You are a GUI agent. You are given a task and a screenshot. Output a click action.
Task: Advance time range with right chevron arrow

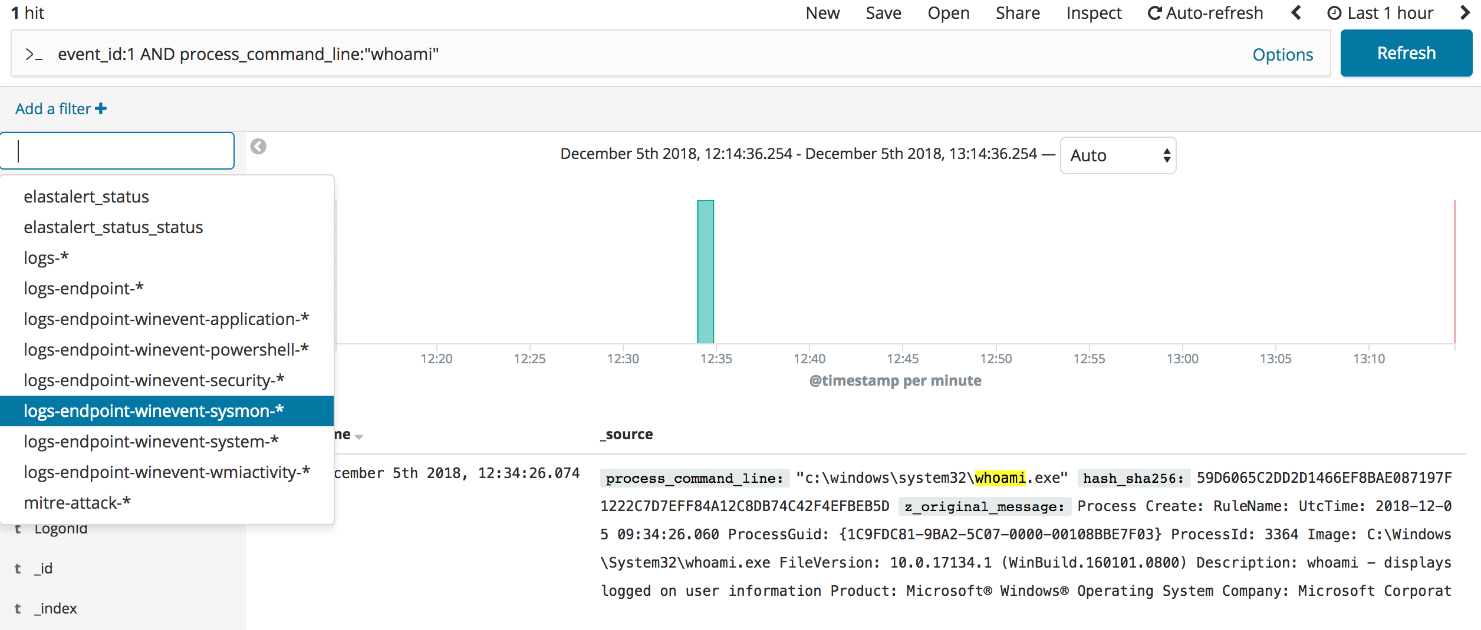tap(1464, 12)
